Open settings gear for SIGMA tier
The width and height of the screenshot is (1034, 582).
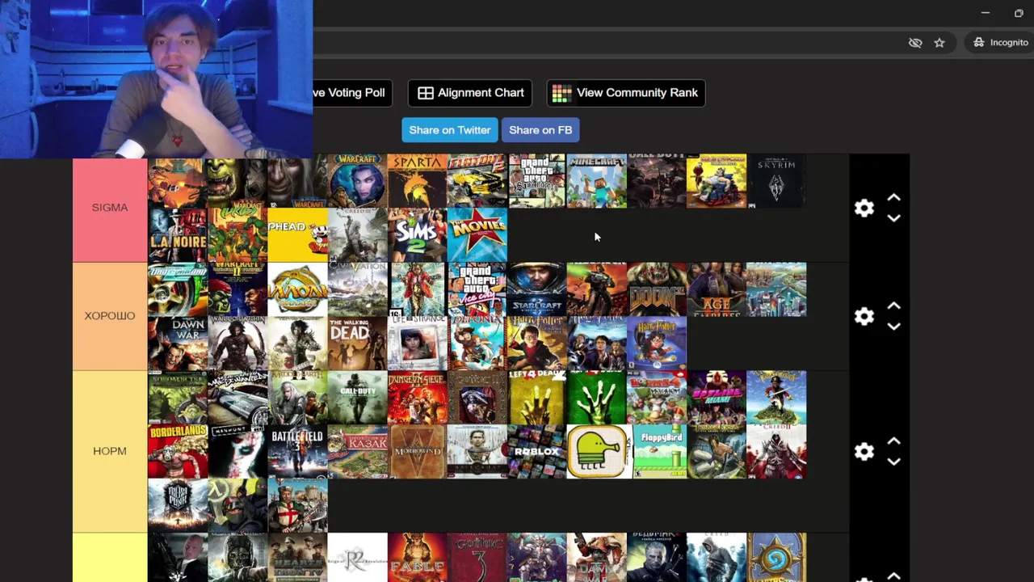point(864,209)
